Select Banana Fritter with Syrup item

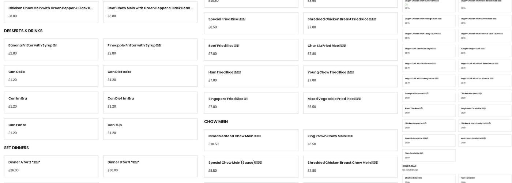(51, 49)
